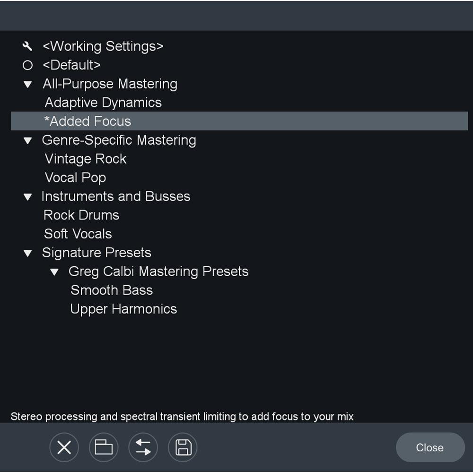Screen dimensions: 473x473
Task: Create a new preset folder
Action: [104, 447]
